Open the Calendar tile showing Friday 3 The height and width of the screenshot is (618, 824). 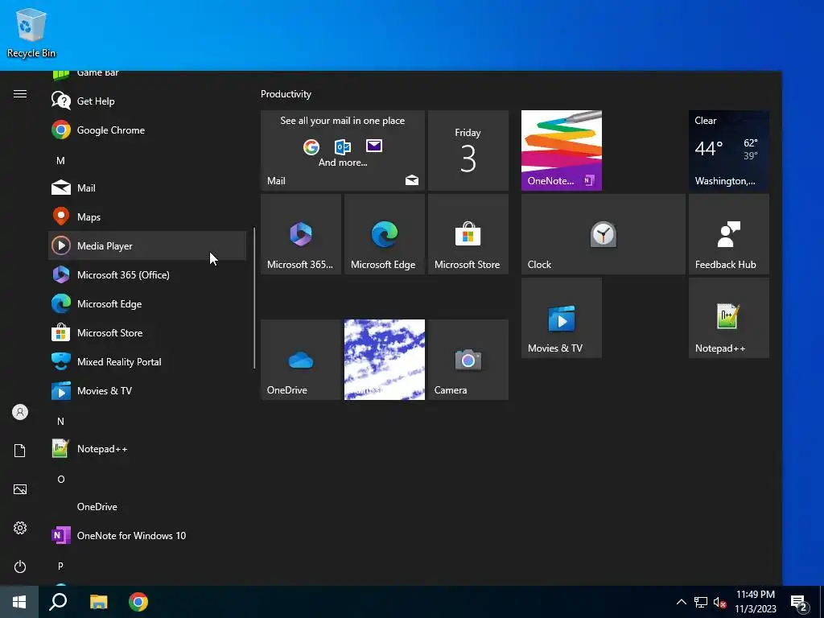(x=468, y=150)
